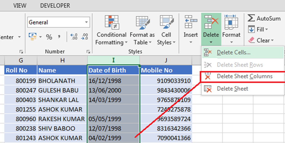The height and width of the screenshot is (143, 285).
Task: Click the Insert cells icon
Action: click(191, 22)
